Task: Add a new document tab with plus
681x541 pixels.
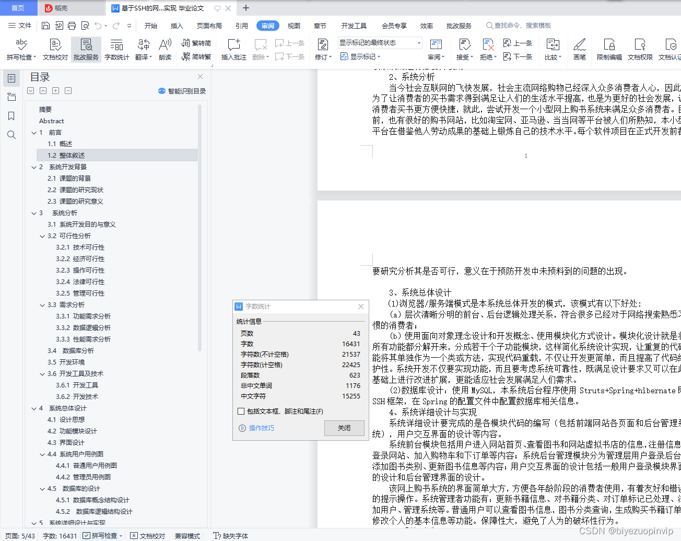Action: tap(246, 8)
